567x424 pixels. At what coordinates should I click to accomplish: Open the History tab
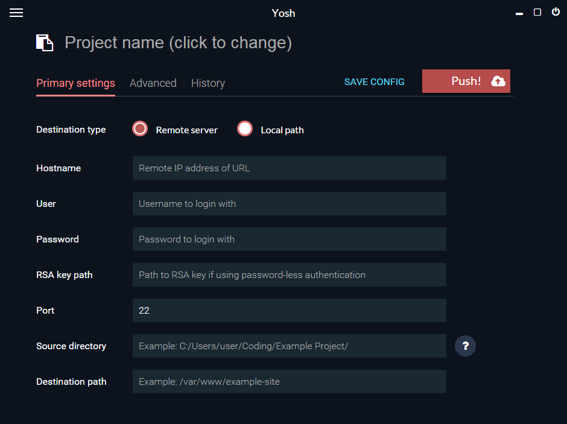208,83
